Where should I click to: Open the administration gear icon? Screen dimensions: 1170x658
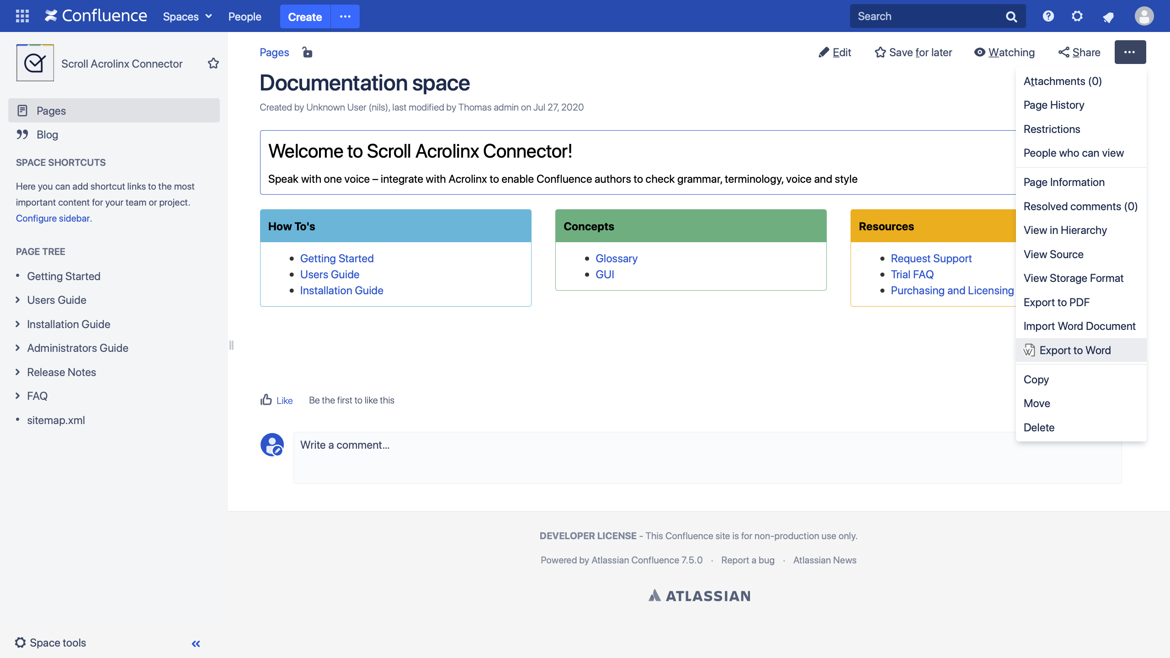click(1077, 16)
